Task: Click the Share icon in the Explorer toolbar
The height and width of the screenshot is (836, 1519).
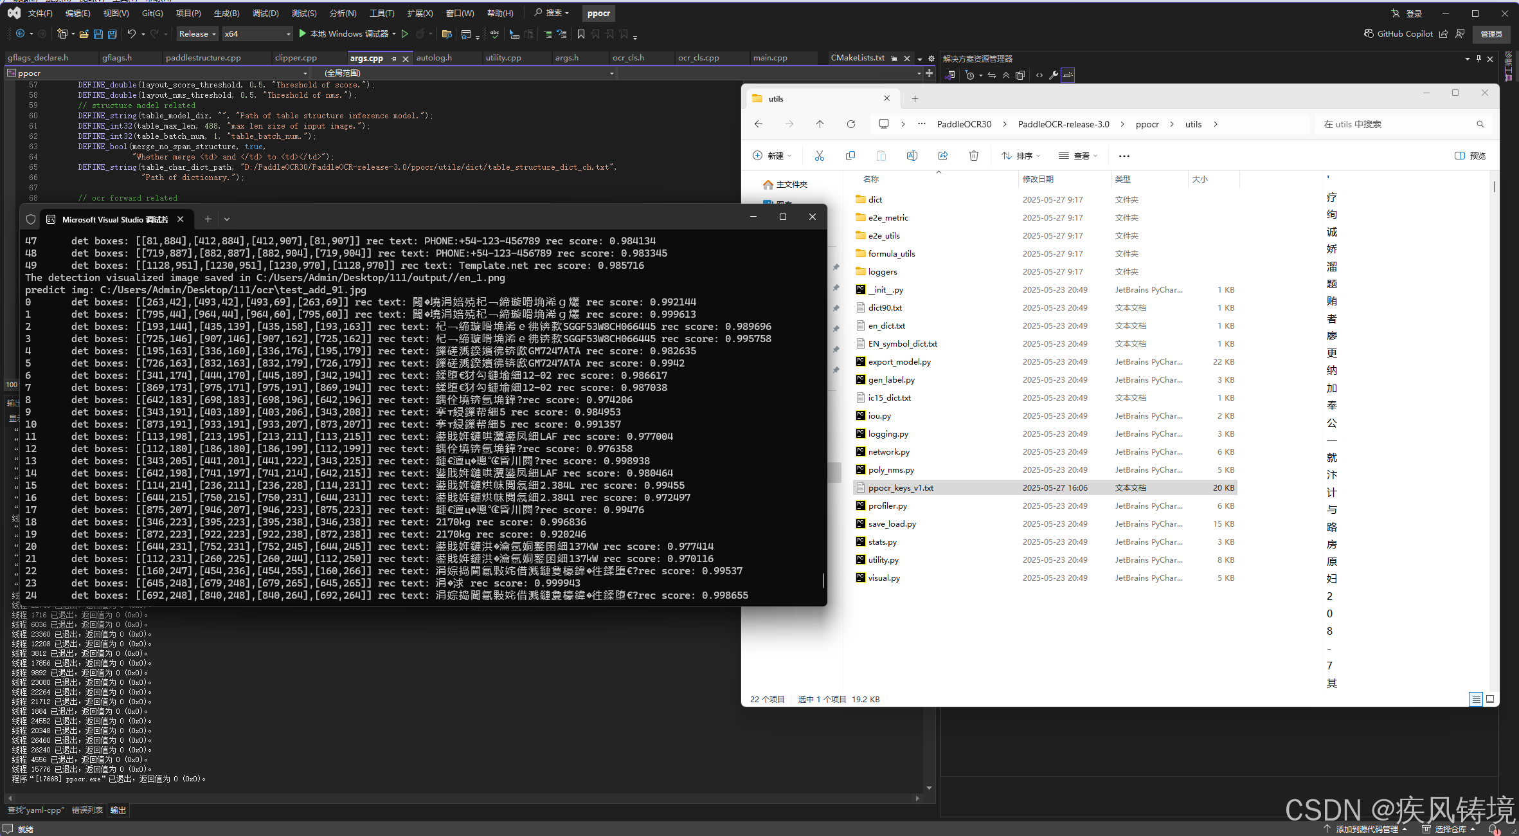Action: 942,156
